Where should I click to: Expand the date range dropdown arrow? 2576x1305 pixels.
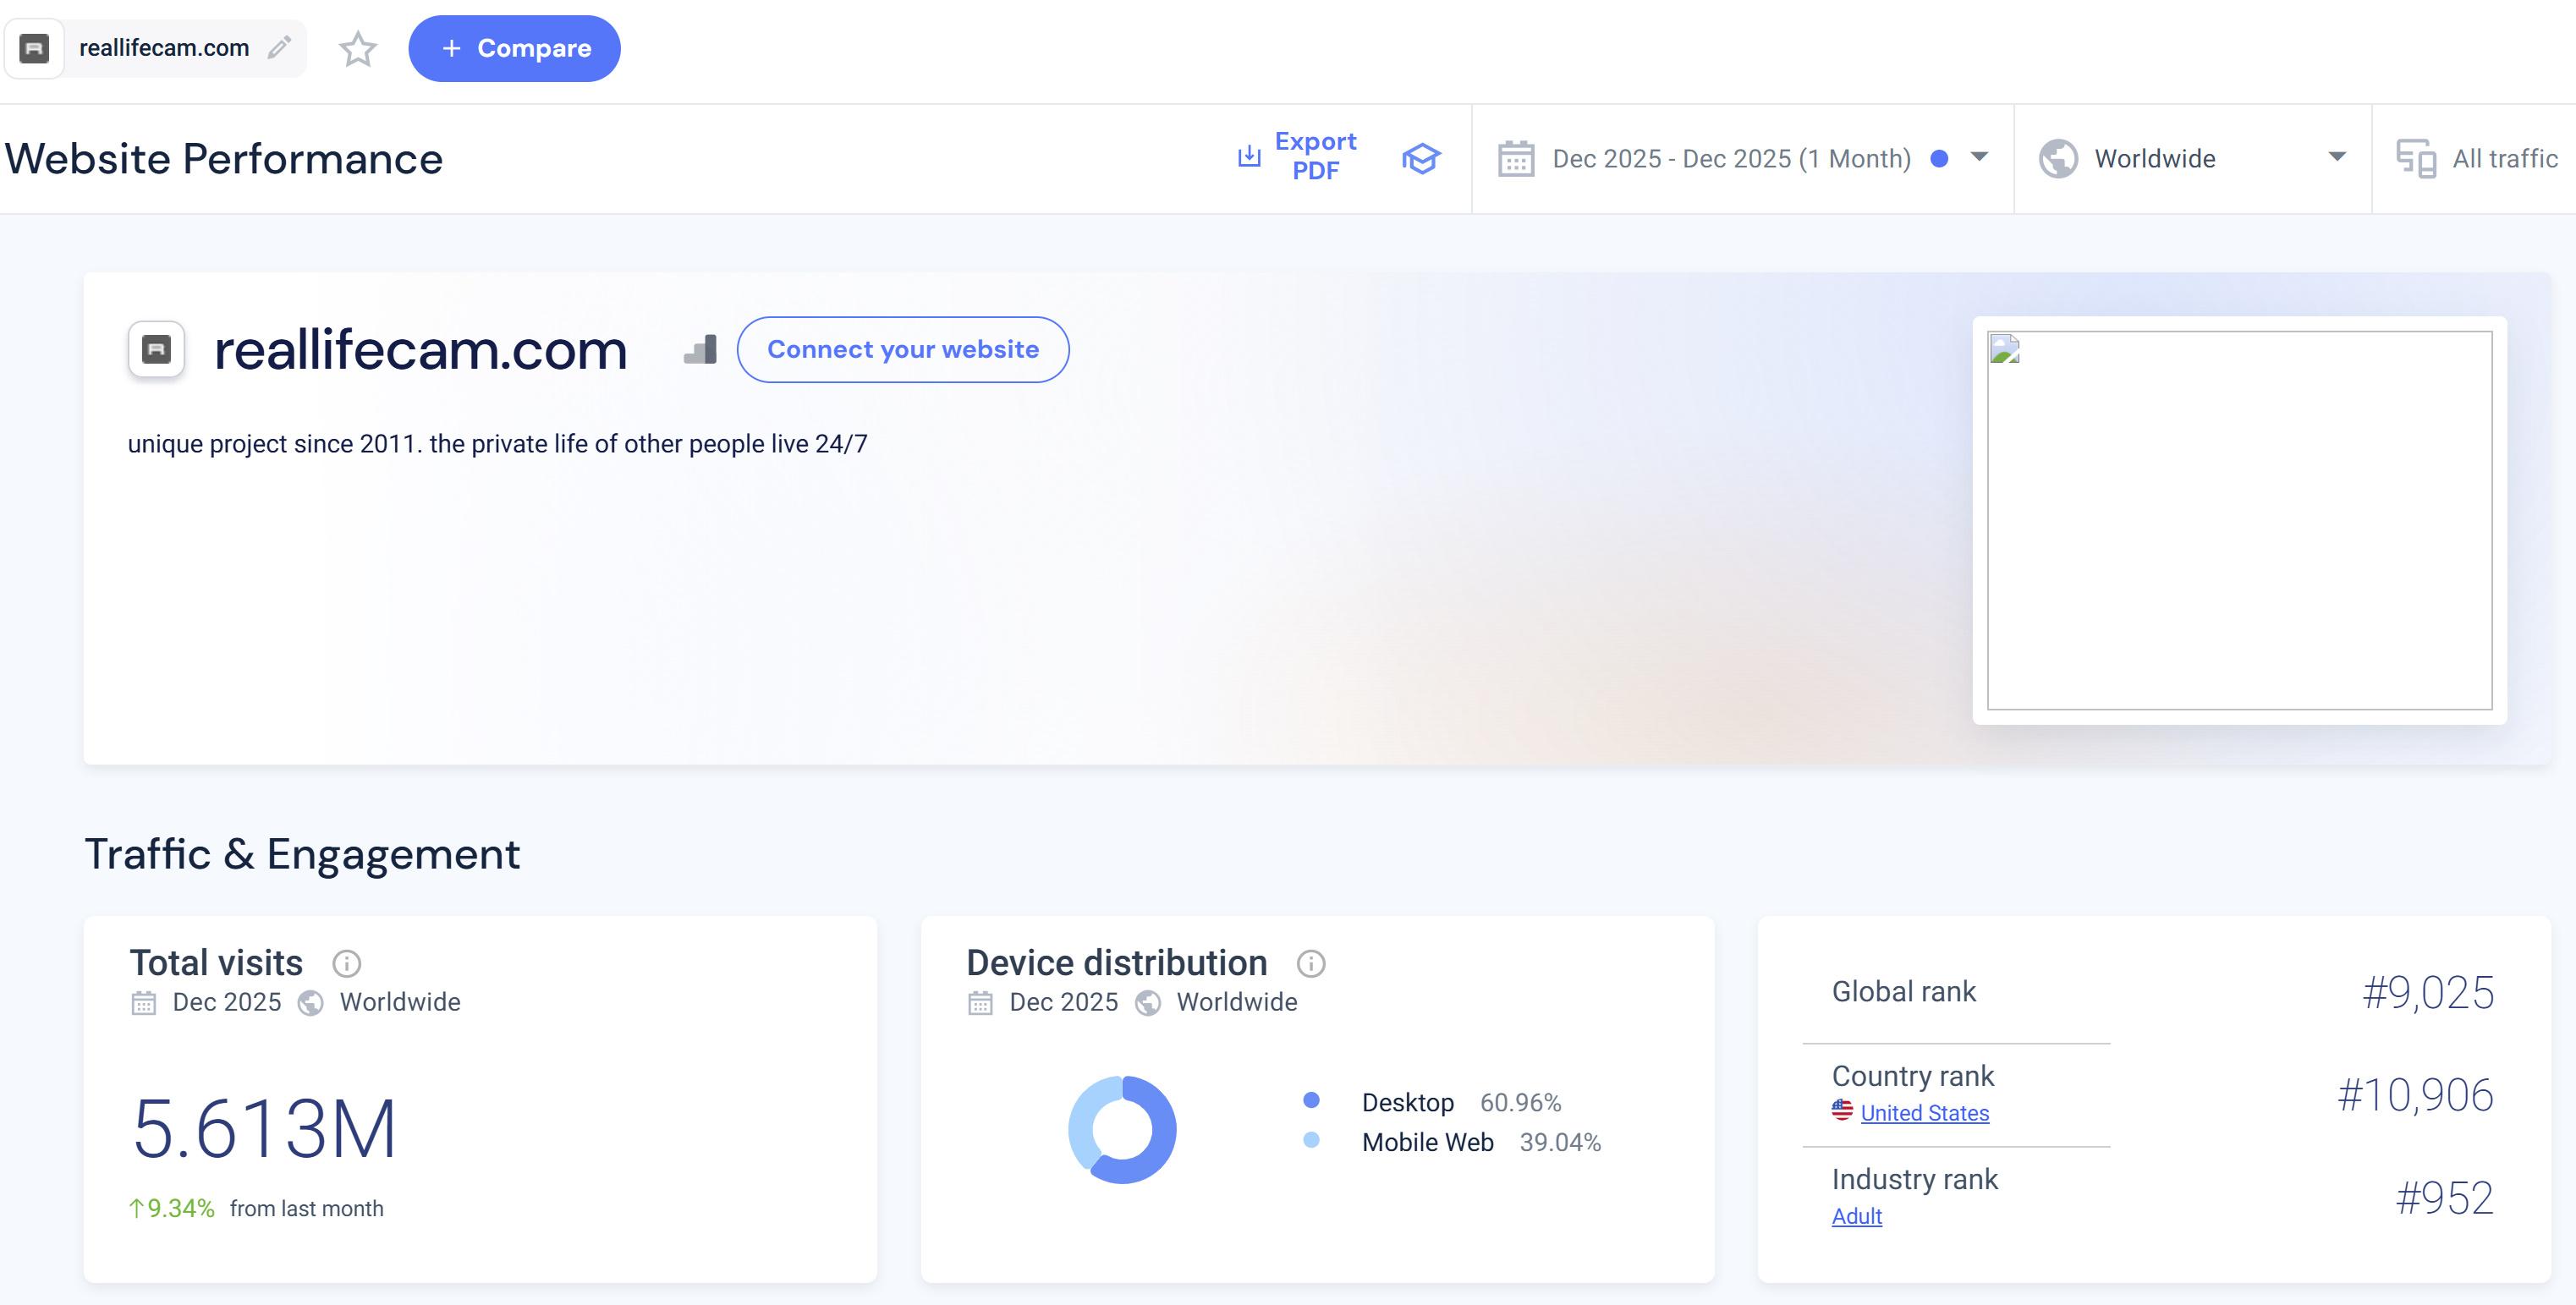pos(1979,157)
